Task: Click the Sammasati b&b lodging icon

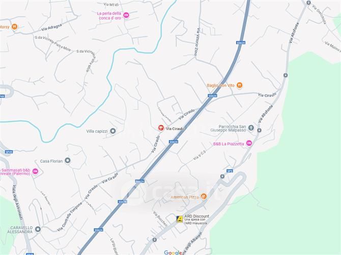Action: pos(35,172)
